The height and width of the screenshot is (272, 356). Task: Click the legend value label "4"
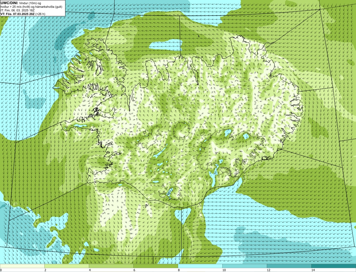click(x=90, y=270)
